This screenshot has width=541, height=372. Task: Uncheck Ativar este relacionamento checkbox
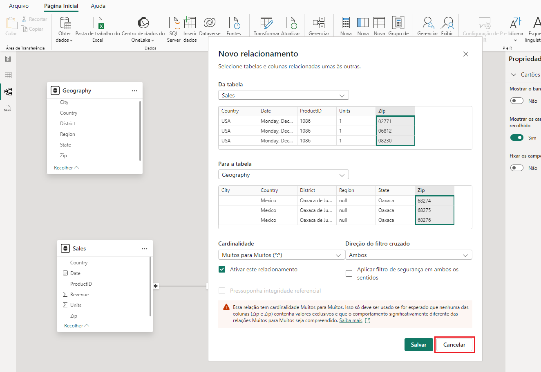coord(222,269)
